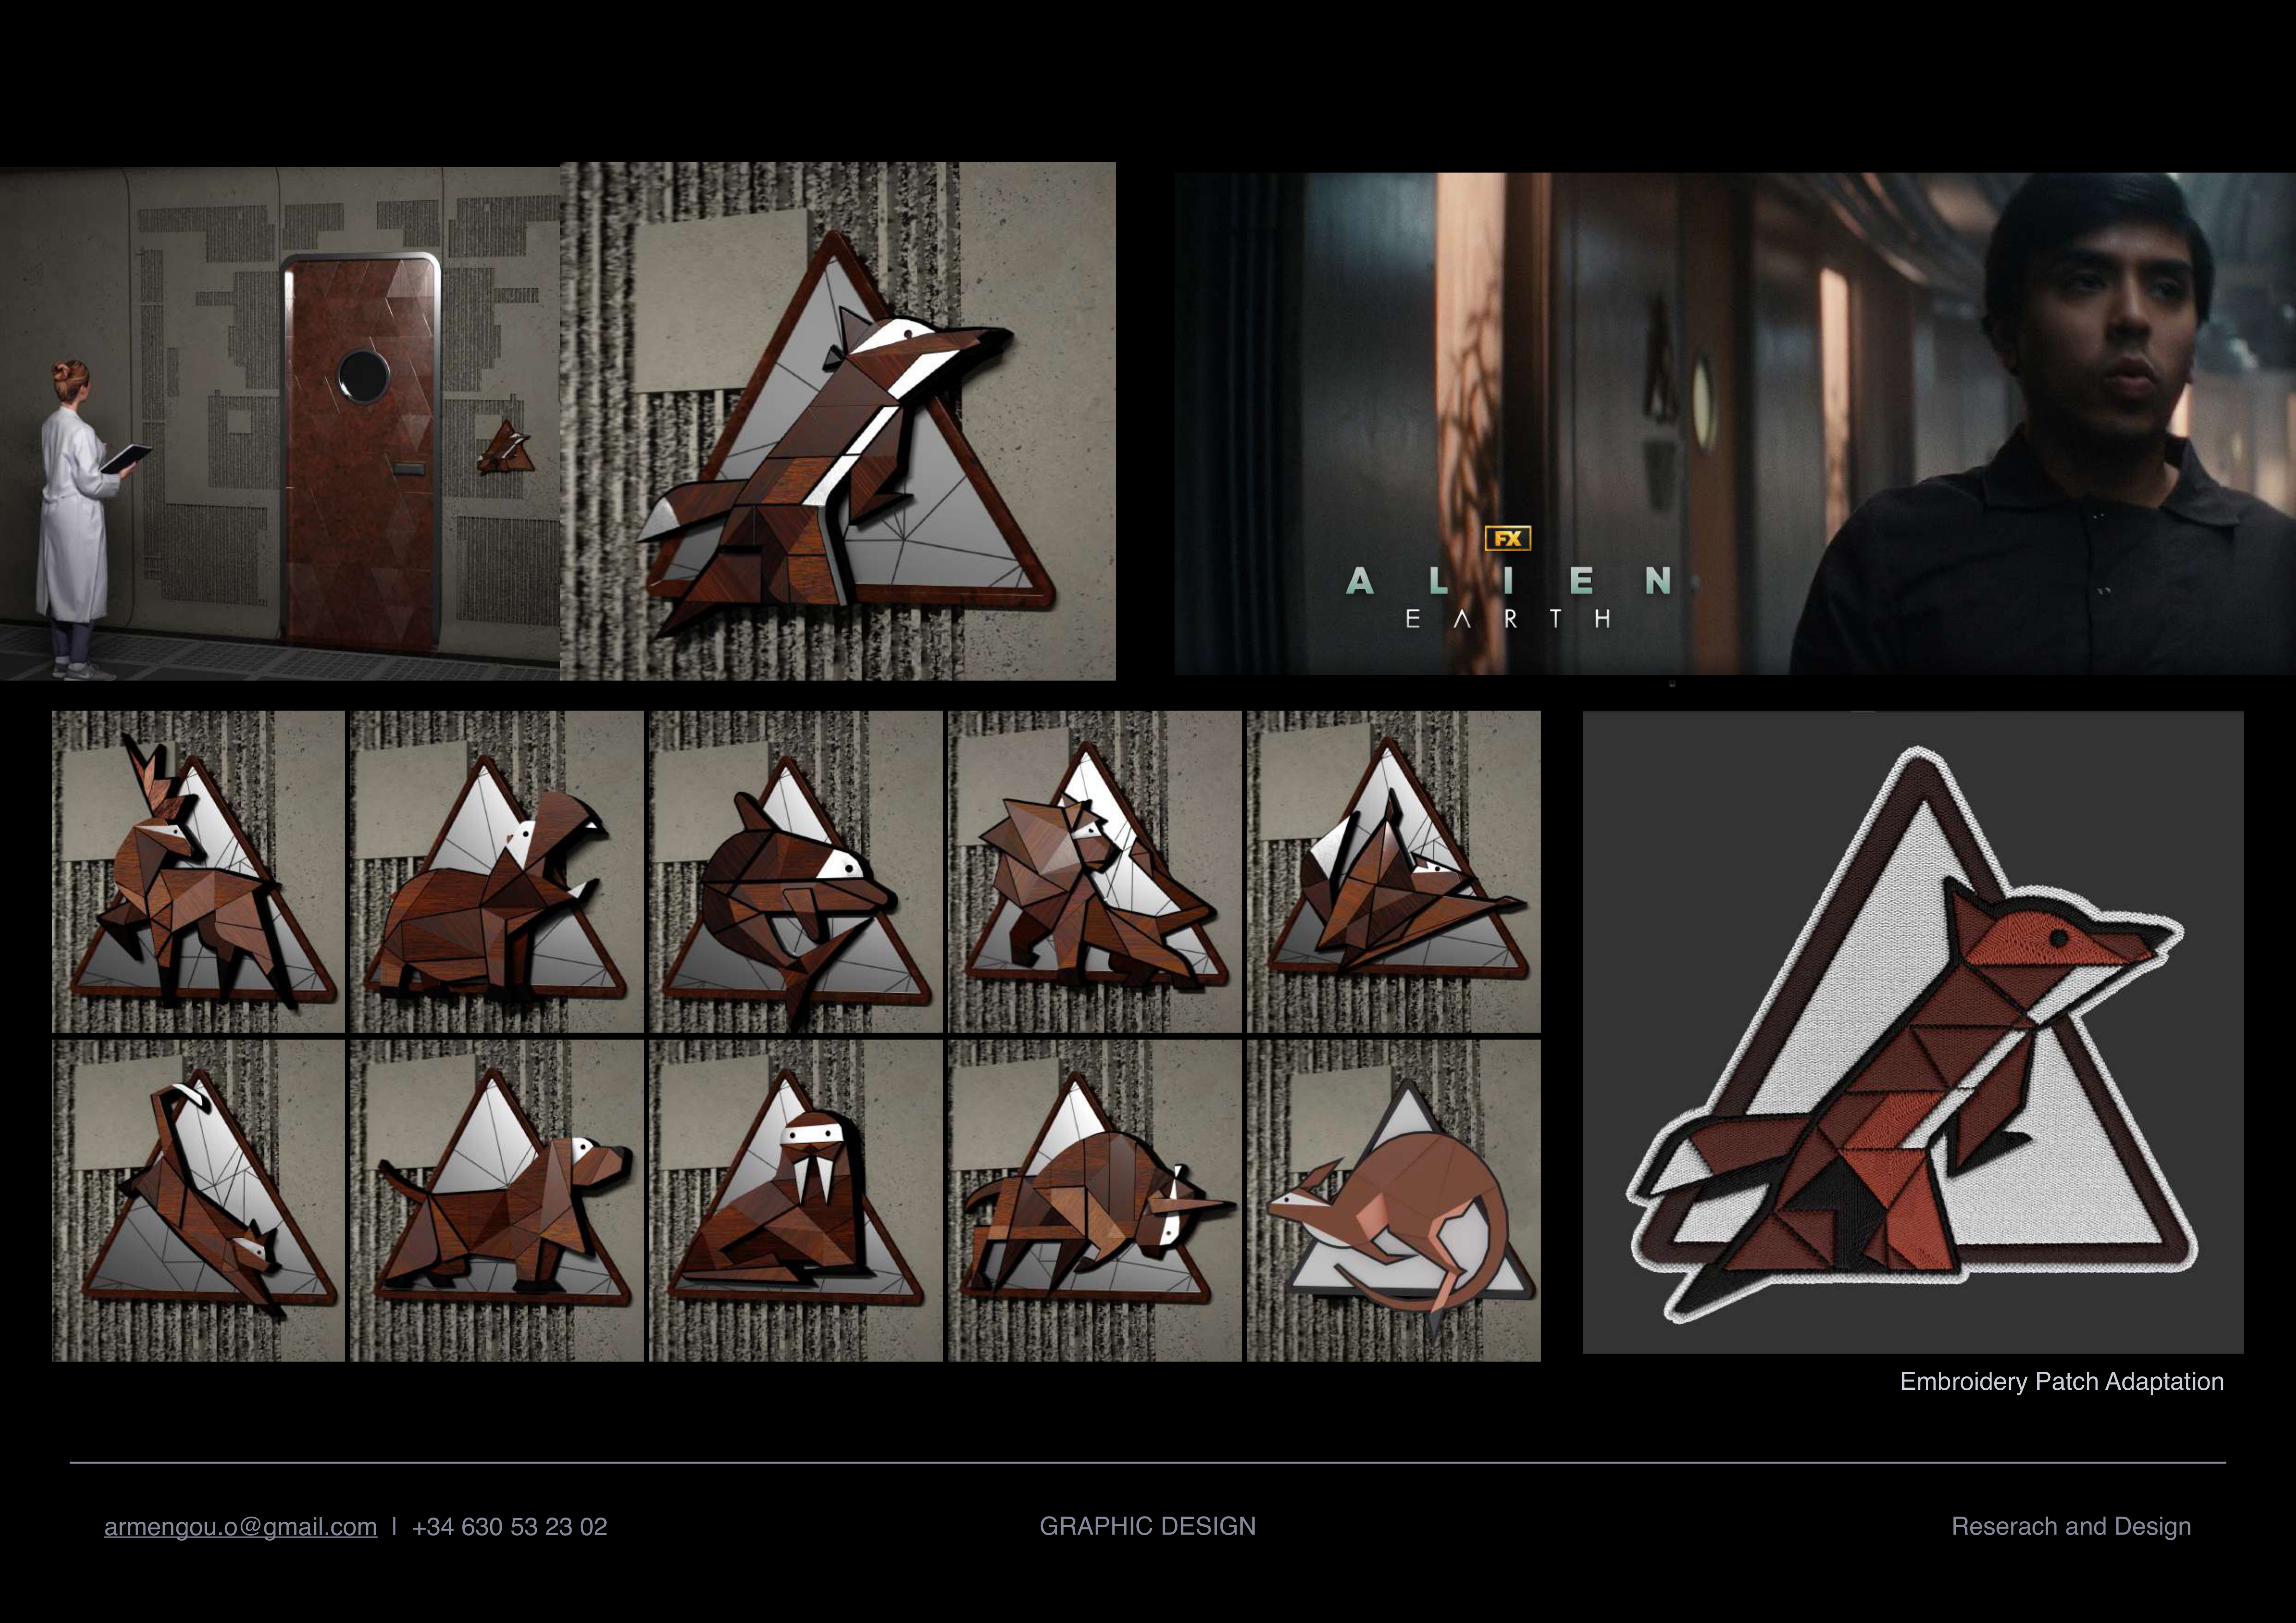This screenshot has height=1623, width=2296.
Task: Click the armengou.o@gmail.com email link
Action: coord(240,1526)
